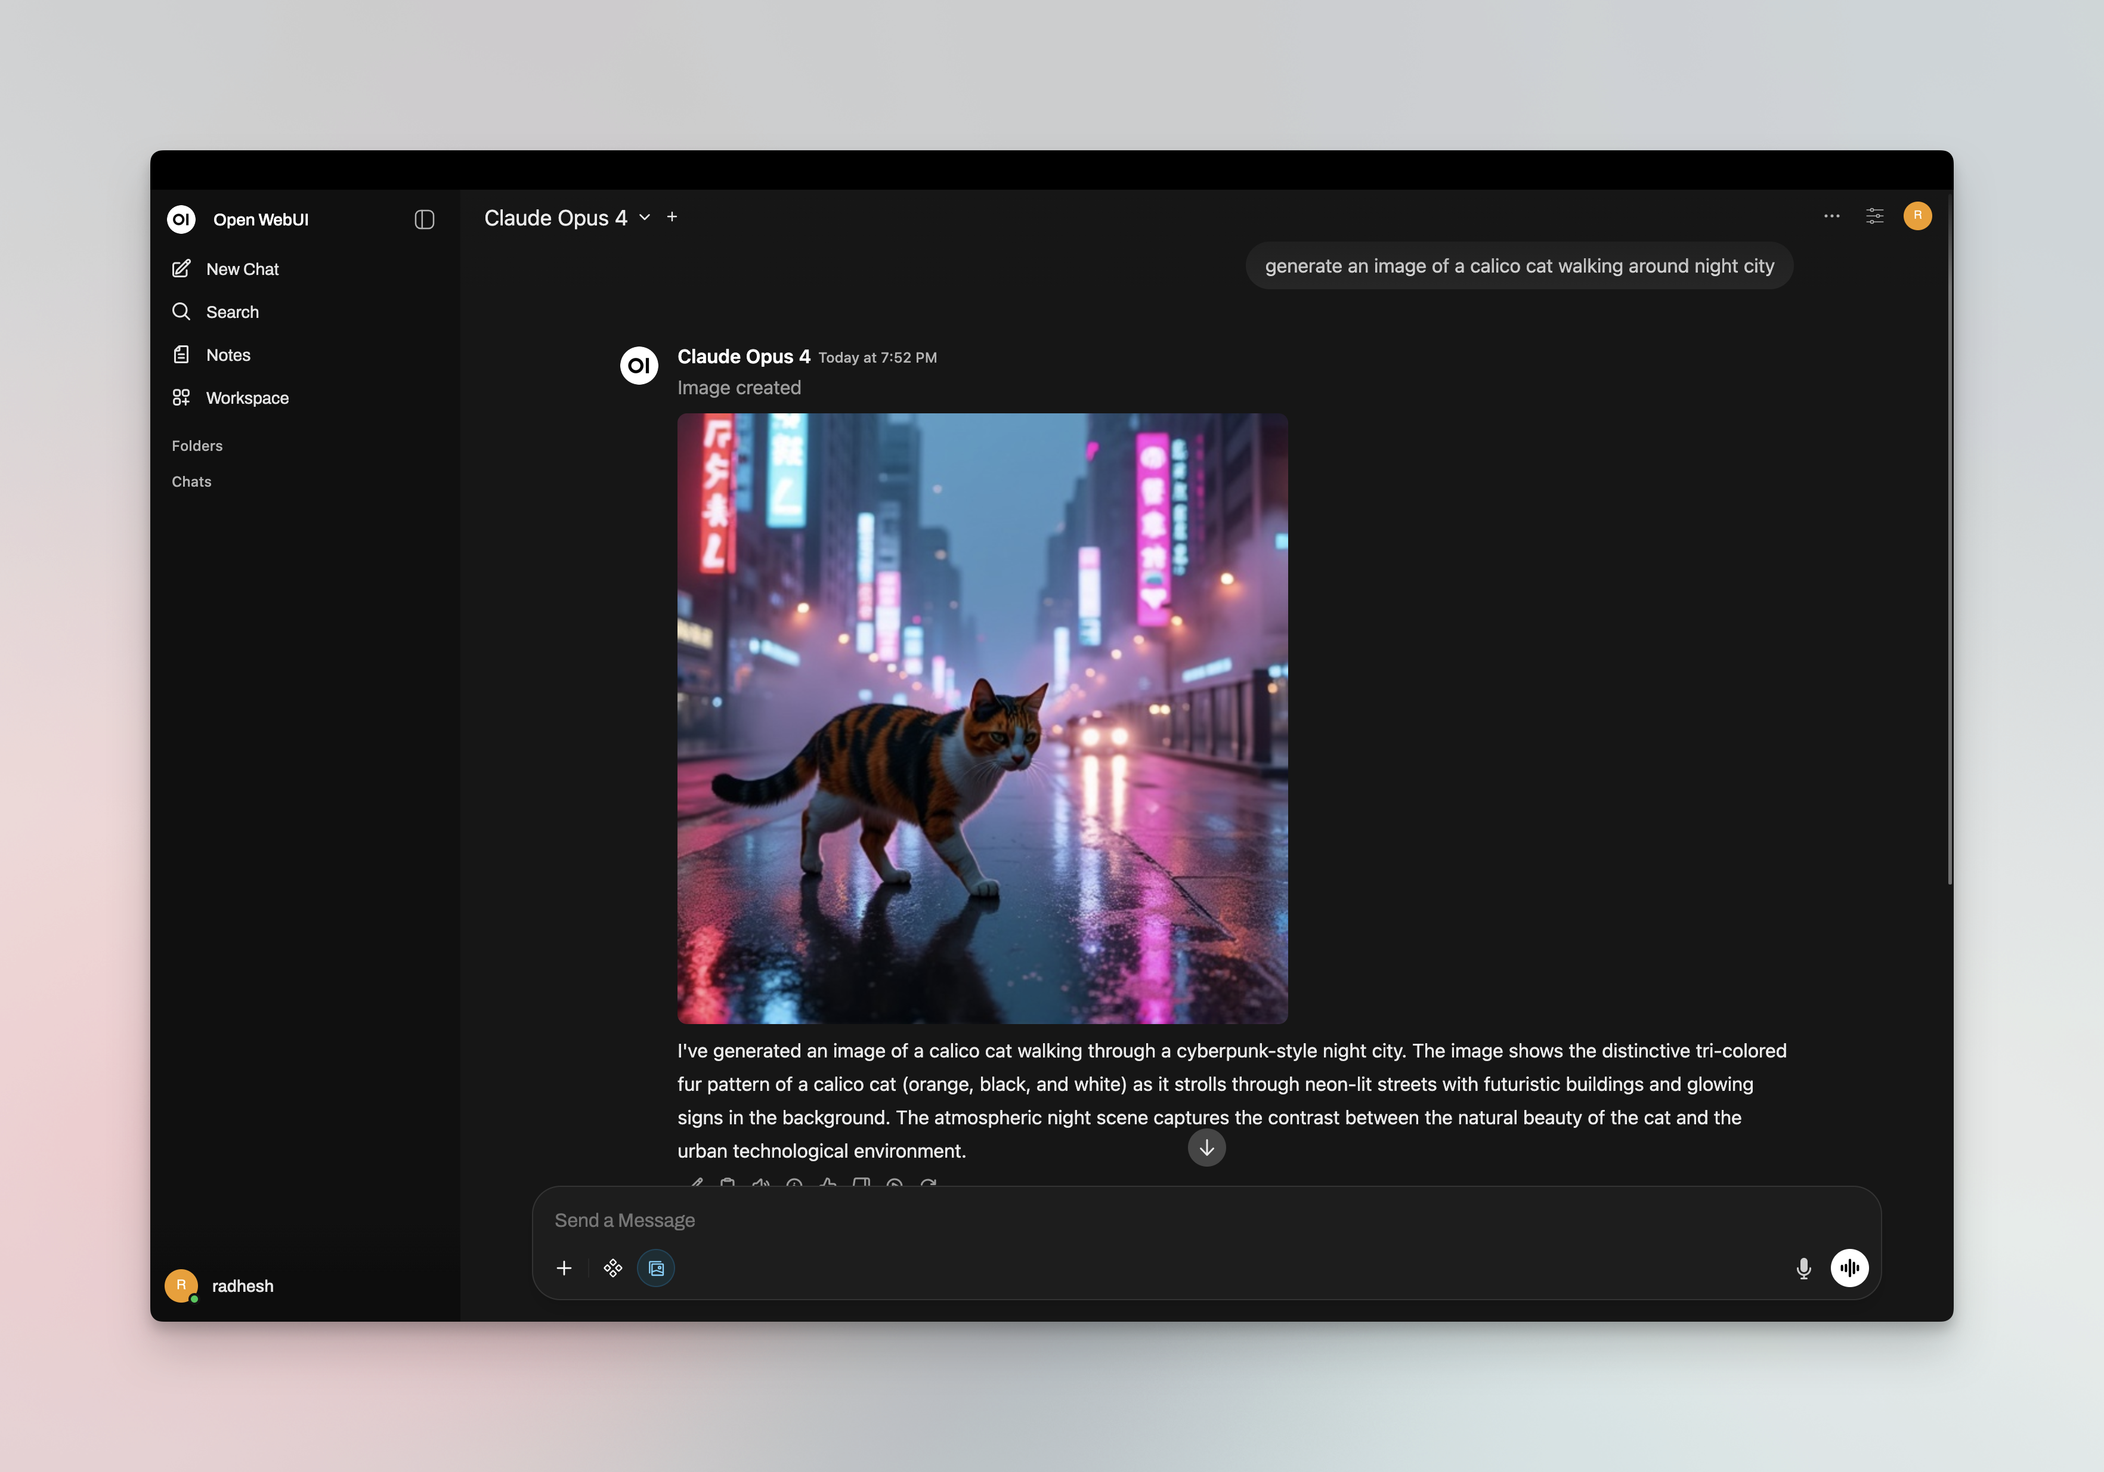
Task: Expand the Folders section
Action: [x=196, y=446]
